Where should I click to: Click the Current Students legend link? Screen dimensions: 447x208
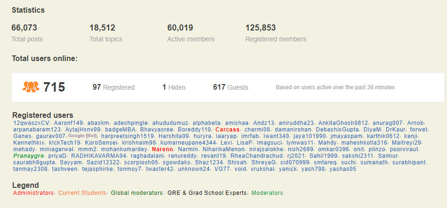(x=83, y=193)
